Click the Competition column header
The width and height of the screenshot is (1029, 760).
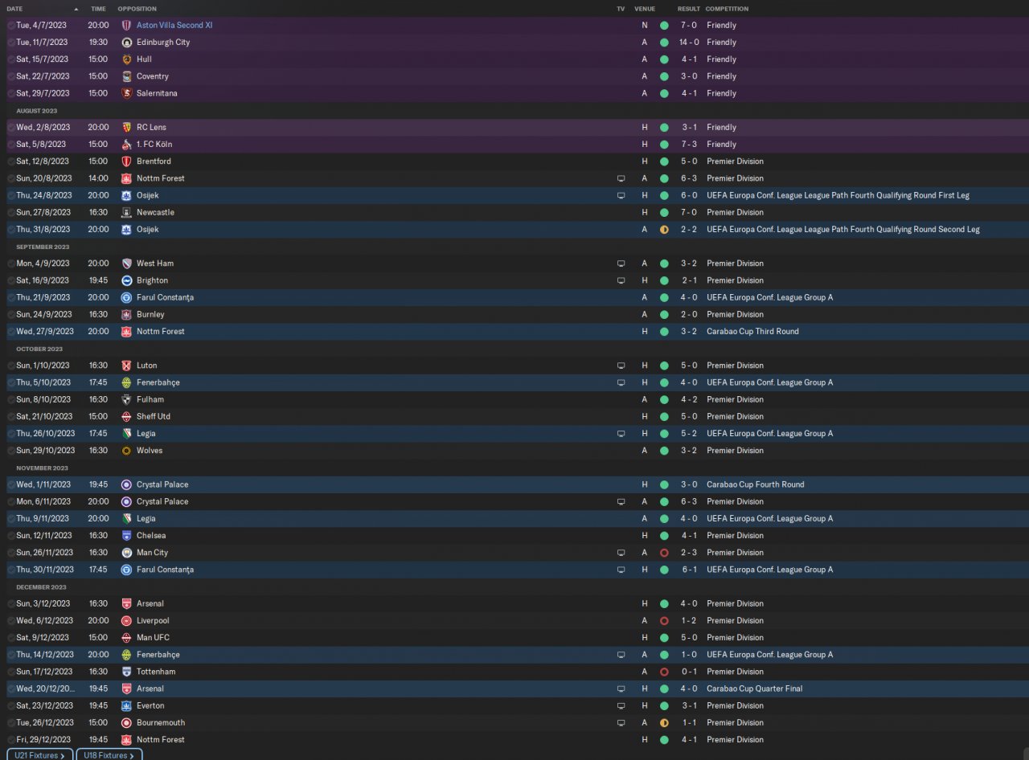click(x=728, y=9)
